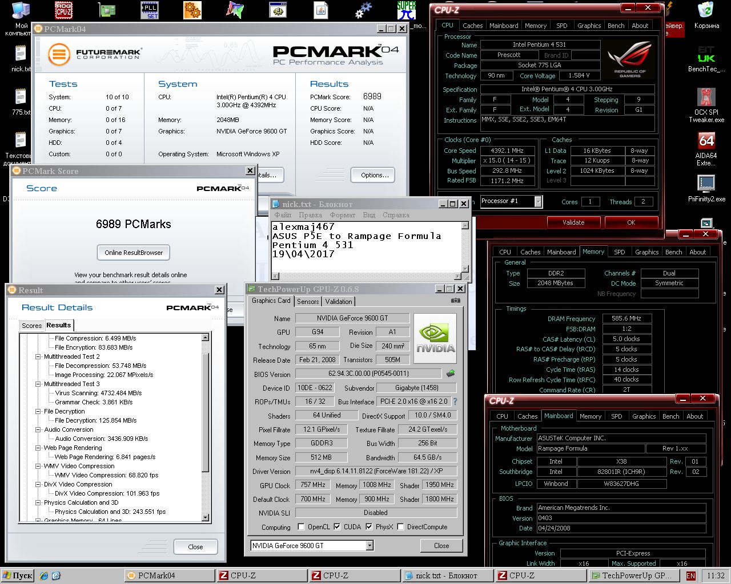
Task: Open the SPD tab in memory CPU-Z
Action: pyautogui.click(x=619, y=252)
